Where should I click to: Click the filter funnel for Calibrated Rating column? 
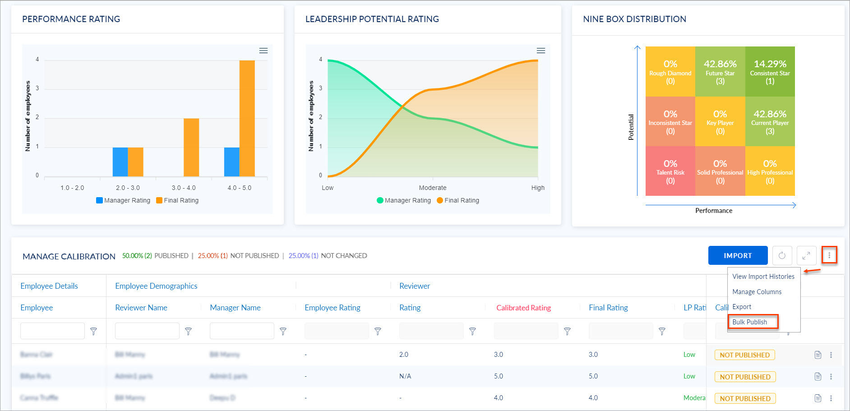coord(568,331)
